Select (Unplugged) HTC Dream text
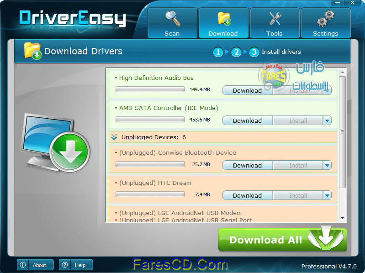The width and height of the screenshot is (365, 273). (155, 183)
